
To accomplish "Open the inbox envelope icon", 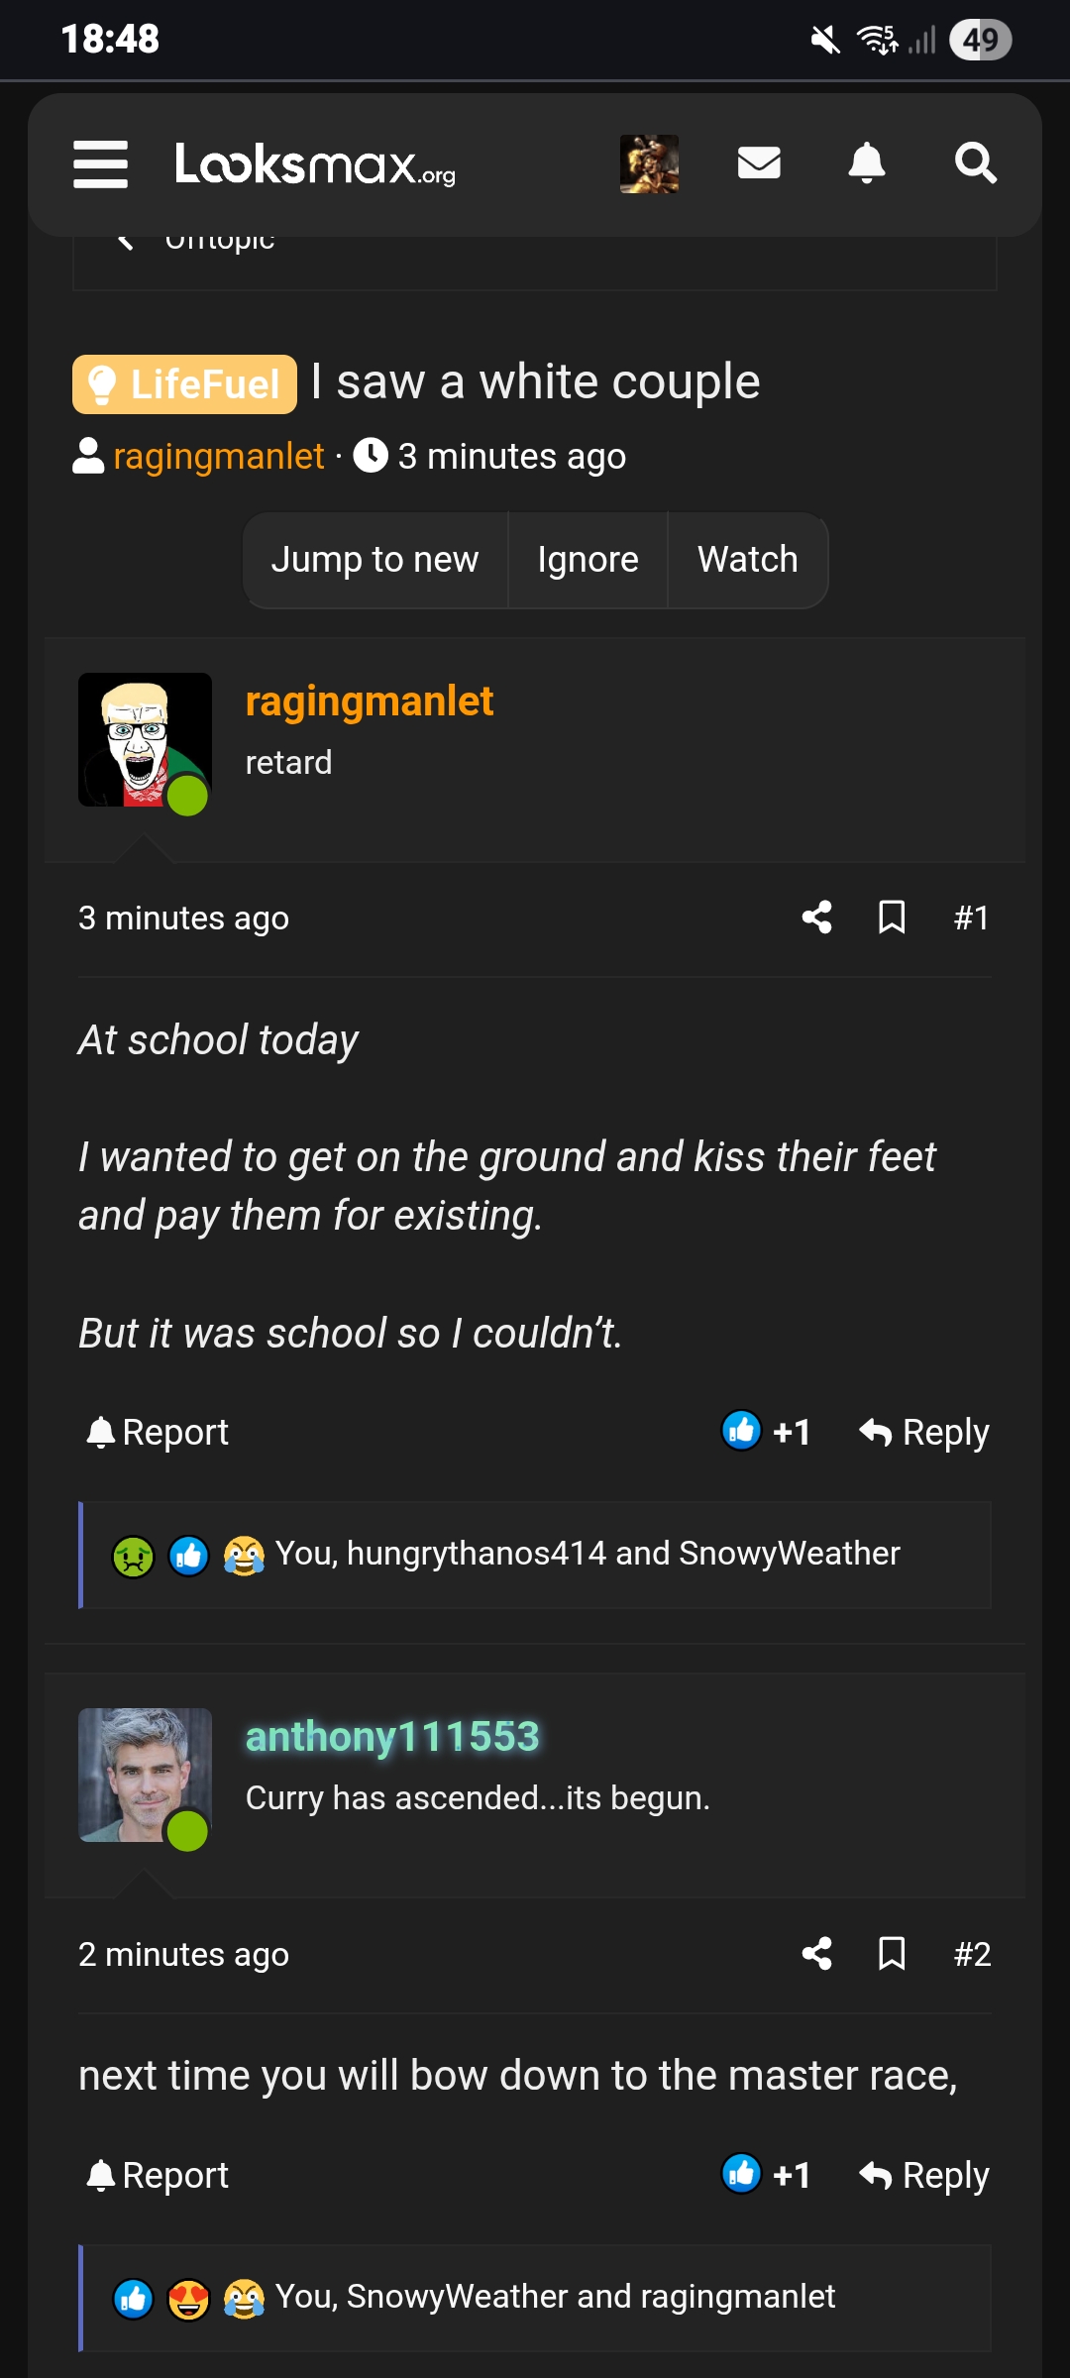I will [x=759, y=163].
